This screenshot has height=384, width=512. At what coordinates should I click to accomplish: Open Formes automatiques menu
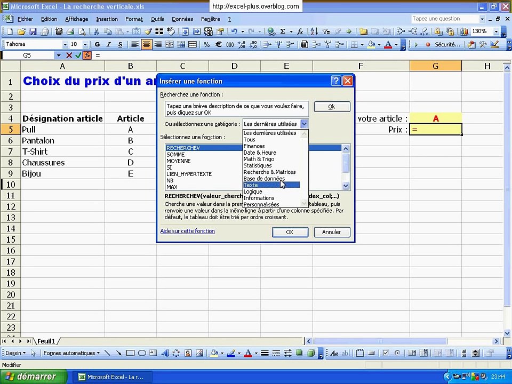coord(71,353)
